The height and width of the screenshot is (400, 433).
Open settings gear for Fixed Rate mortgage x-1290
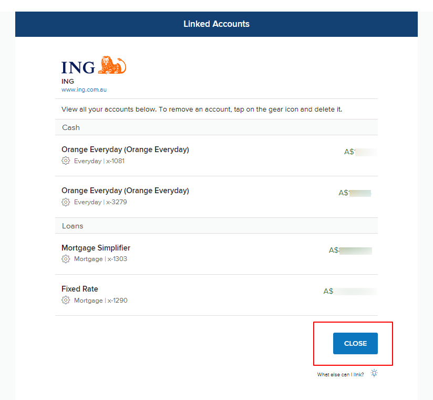tap(65, 300)
